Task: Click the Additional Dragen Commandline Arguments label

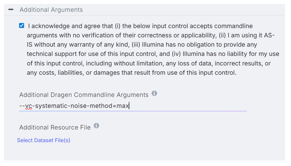Action: [x=84, y=95]
